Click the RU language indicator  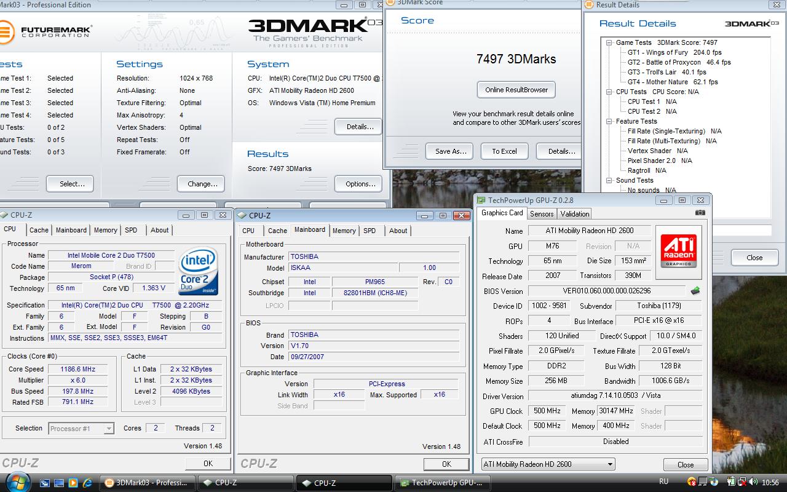click(663, 482)
